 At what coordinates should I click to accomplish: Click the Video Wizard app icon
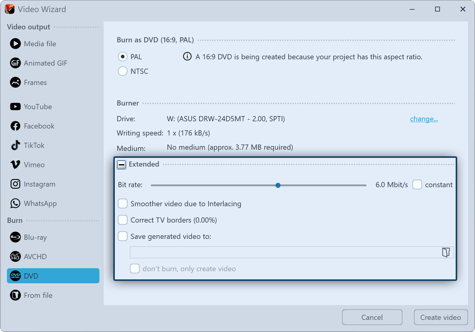click(10, 9)
